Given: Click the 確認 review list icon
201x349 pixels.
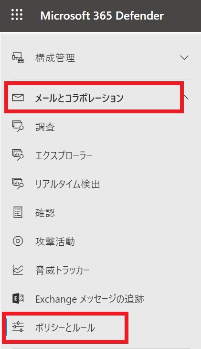Looking at the screenshot, I should 18,212.
